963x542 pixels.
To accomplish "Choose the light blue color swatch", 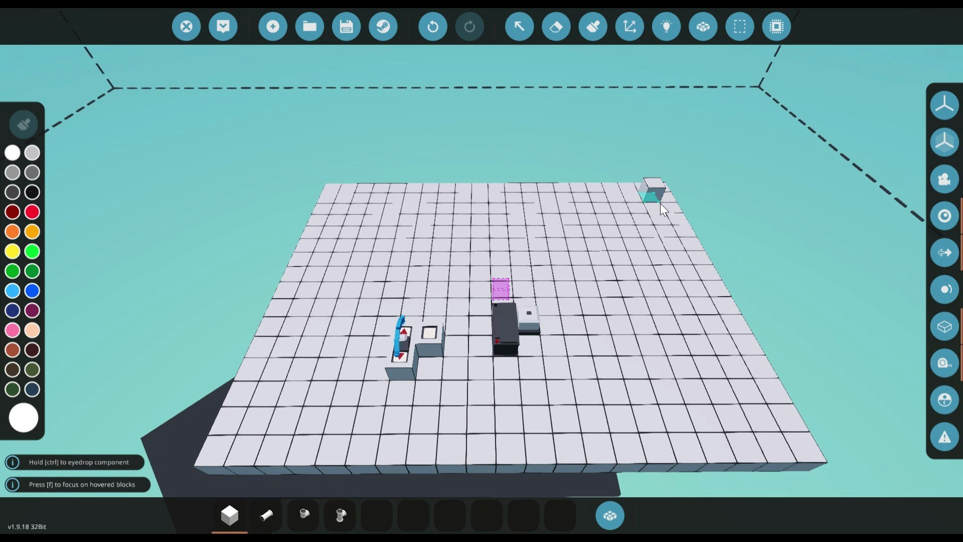I will [13, 291].
